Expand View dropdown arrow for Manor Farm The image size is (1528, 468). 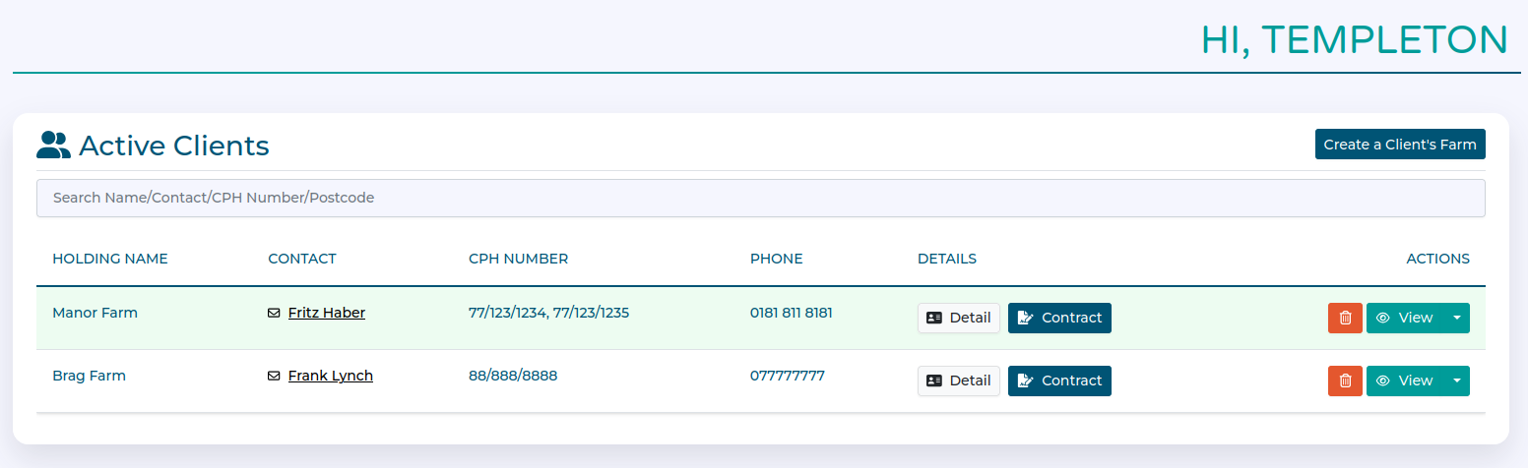point(1457,318)
